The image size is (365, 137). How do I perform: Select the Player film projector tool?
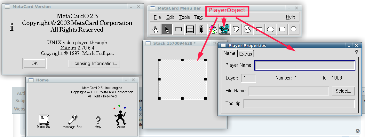coord(224,29)
